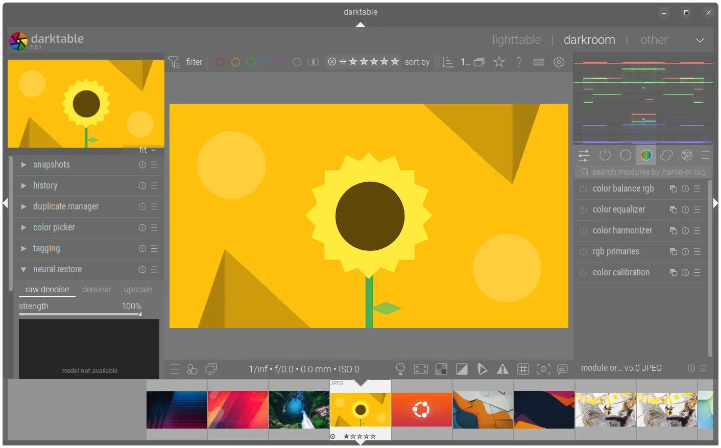Adjust the strength slider
This screenshot has width=721, height=448.
(80, 308)
